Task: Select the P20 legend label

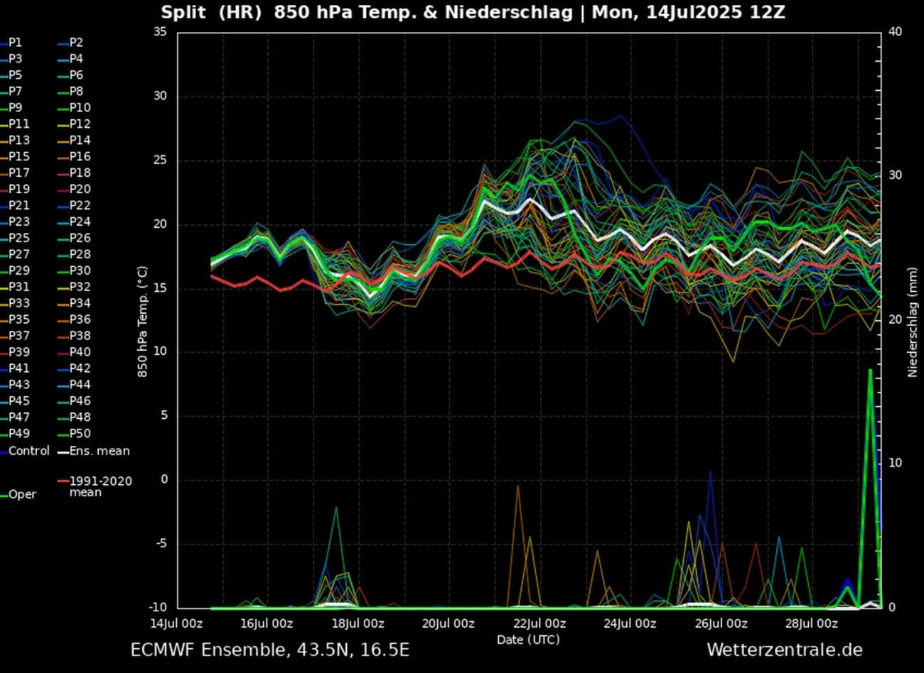Action: pyautogui.click(x=79, y=190)
